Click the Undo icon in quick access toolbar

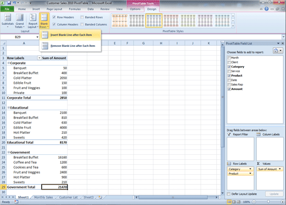14,3
